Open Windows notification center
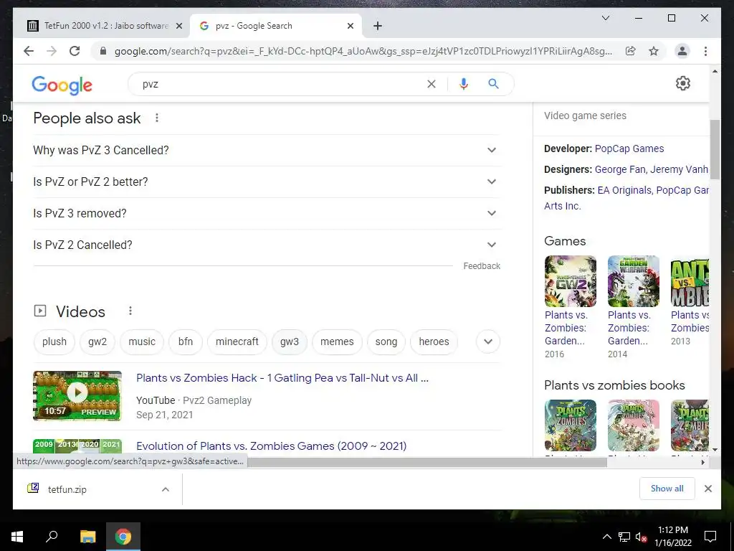Image resolution: width=734 pixels, height=551 pixels. 710,537
